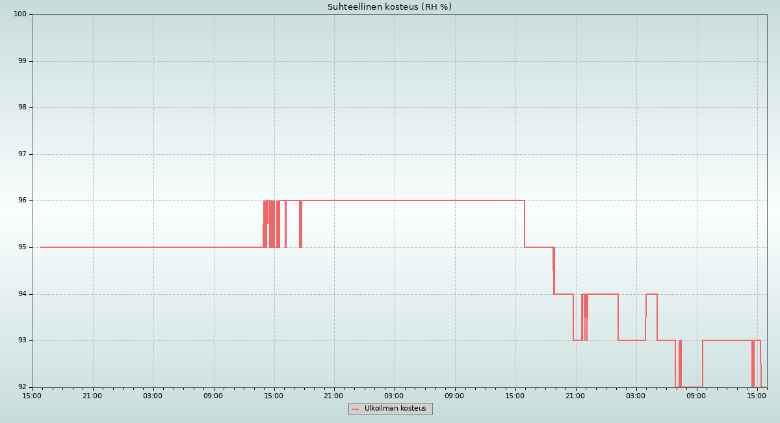
Task: Pick the 96 value on the y-axis
Action: 22,200
